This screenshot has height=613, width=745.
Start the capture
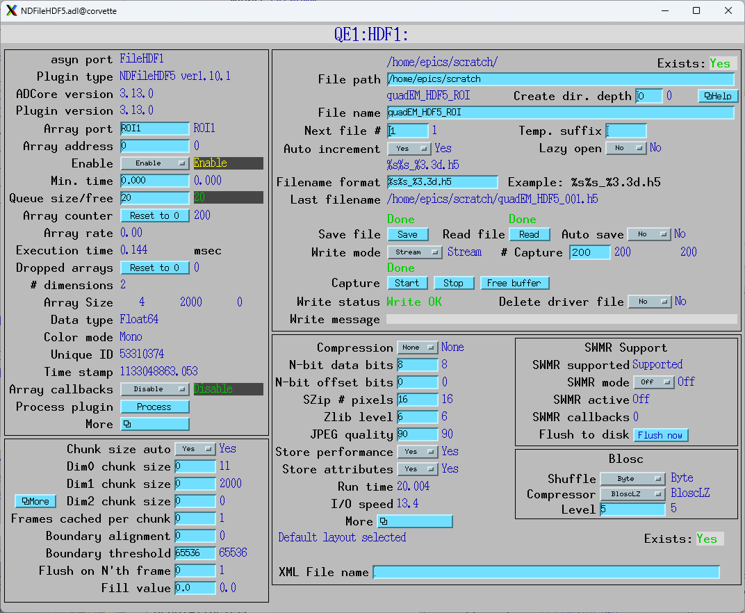[407, 283]
